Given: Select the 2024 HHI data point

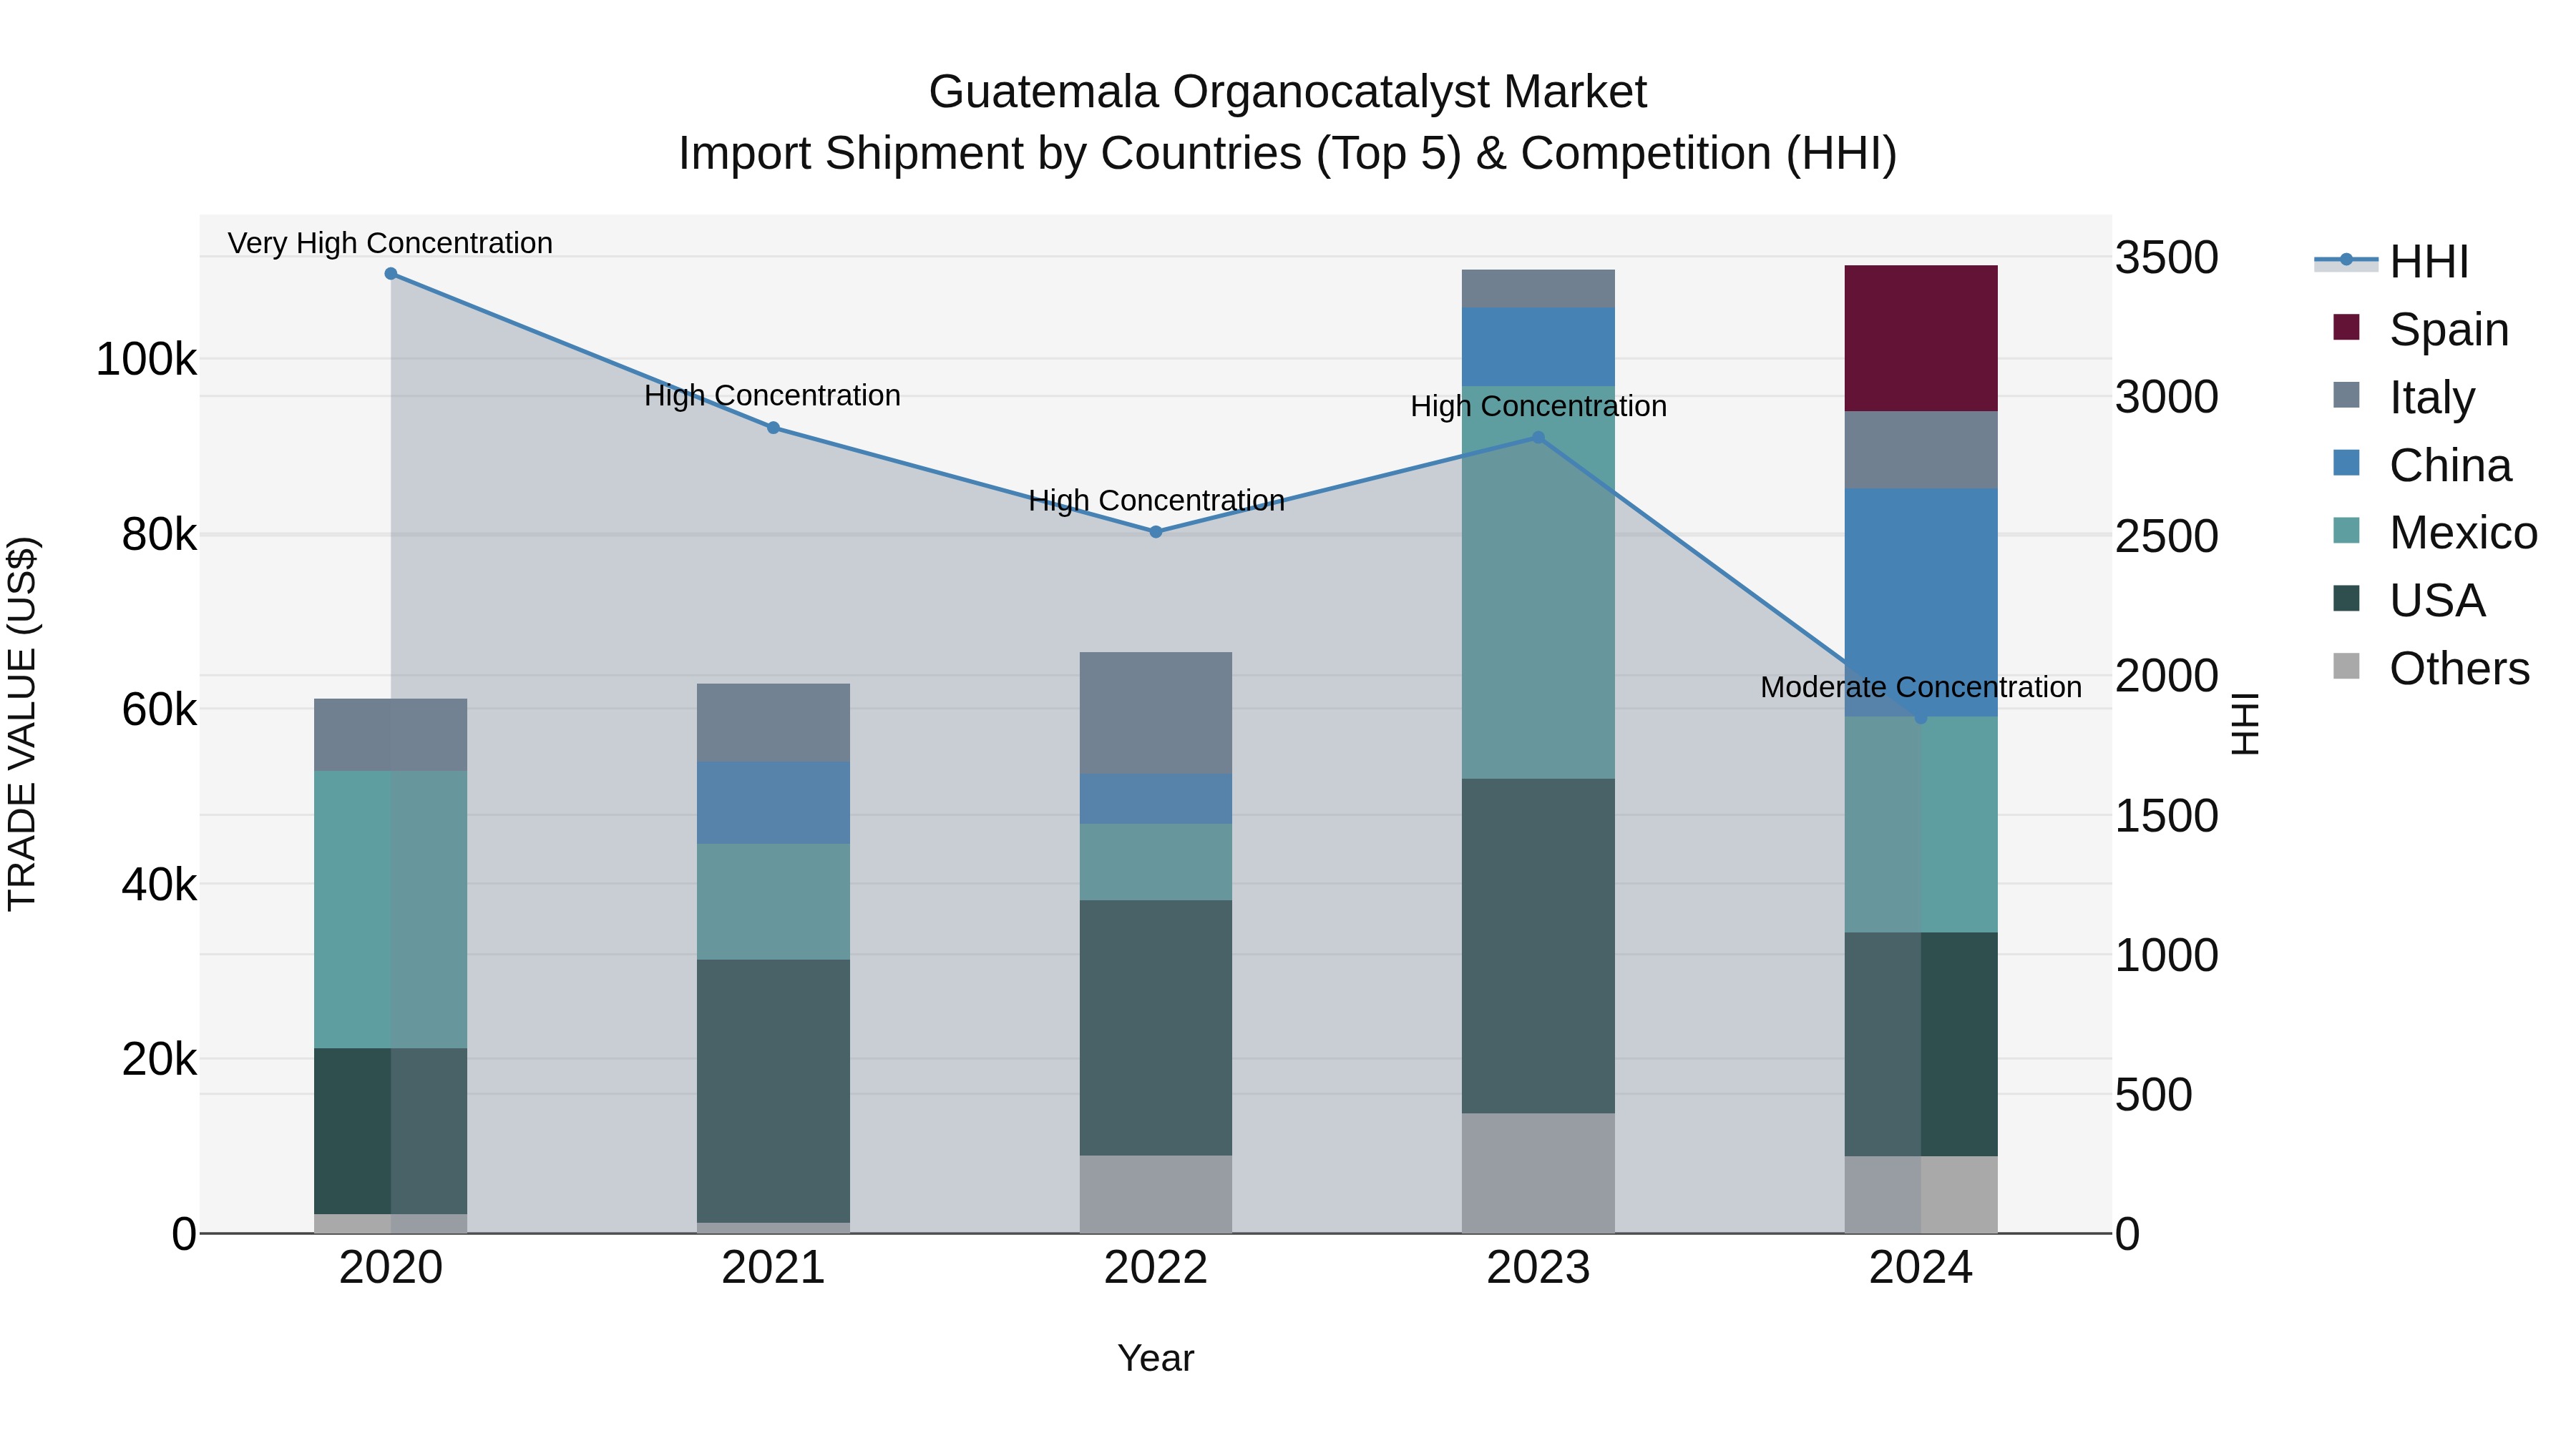Looking at the screenshot, I should click(1921, 717).
